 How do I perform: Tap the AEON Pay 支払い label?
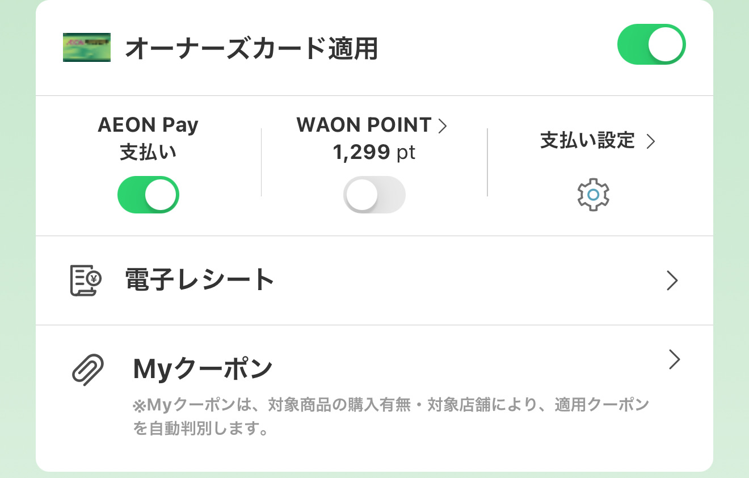click(148, 139)
